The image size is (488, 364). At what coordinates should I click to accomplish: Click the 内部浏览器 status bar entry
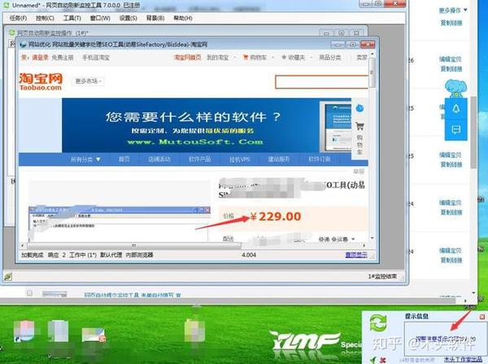point(139,255)
